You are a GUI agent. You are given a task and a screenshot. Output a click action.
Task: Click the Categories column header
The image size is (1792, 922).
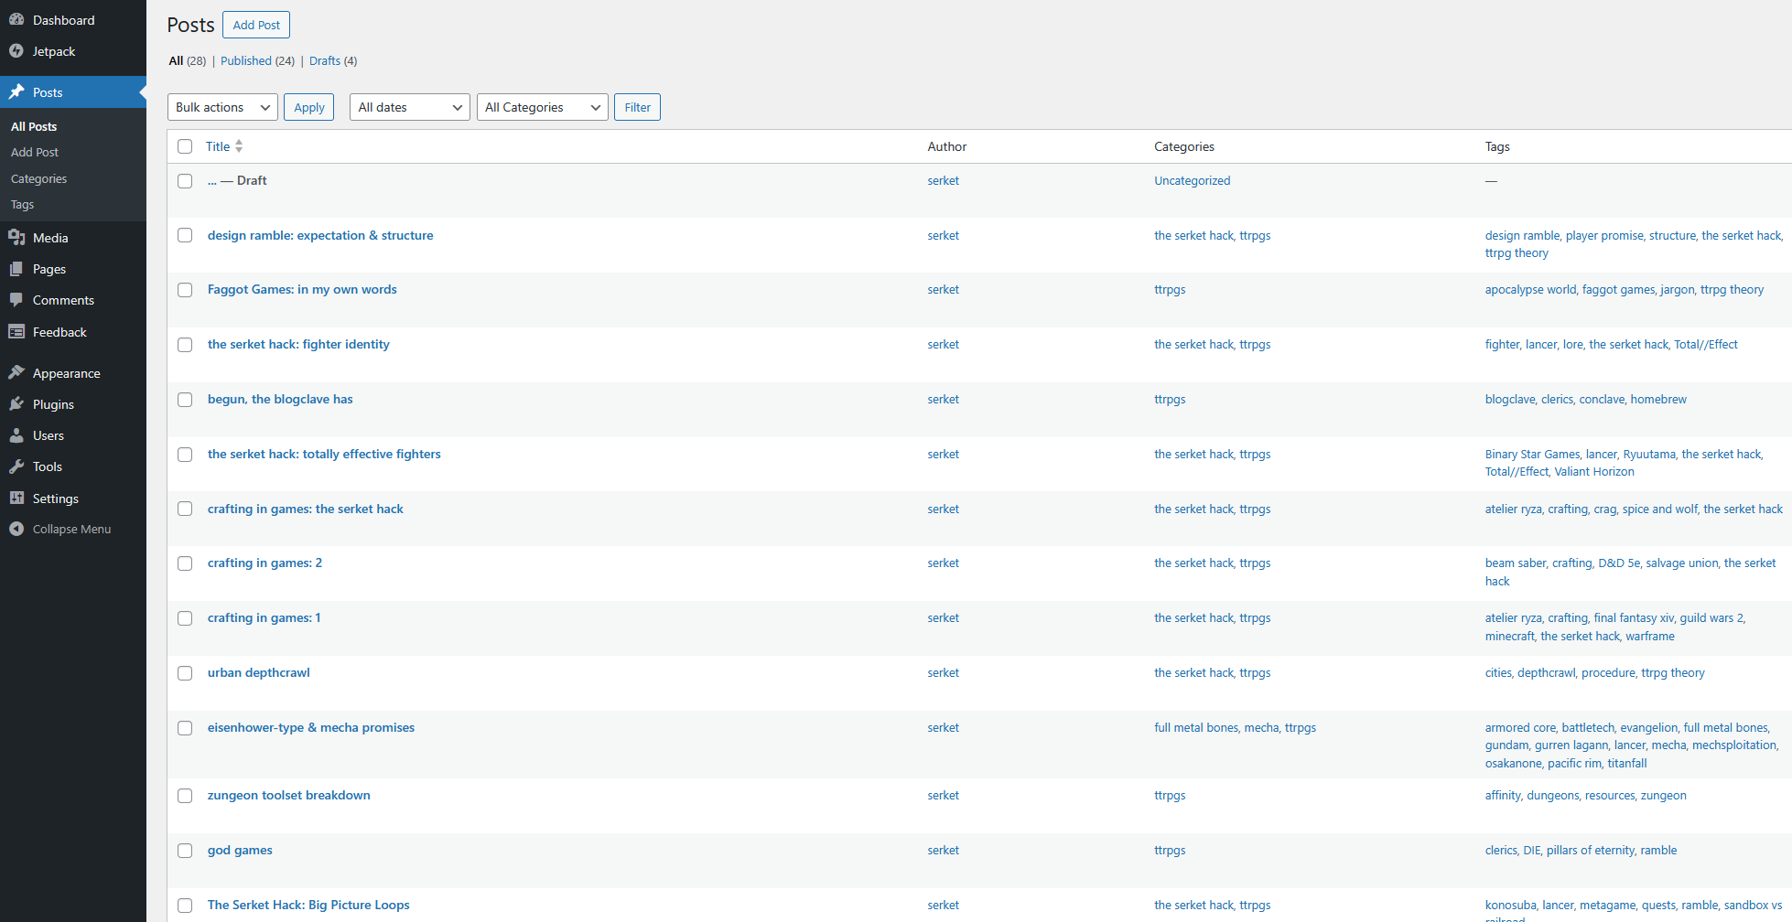tap(1184, 146)
